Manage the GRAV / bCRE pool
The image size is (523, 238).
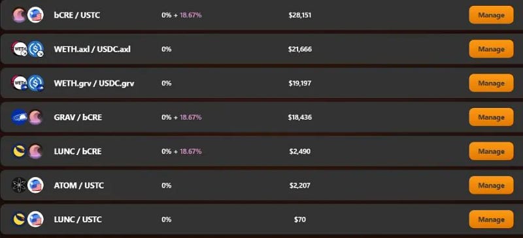(x=492, y=117)
